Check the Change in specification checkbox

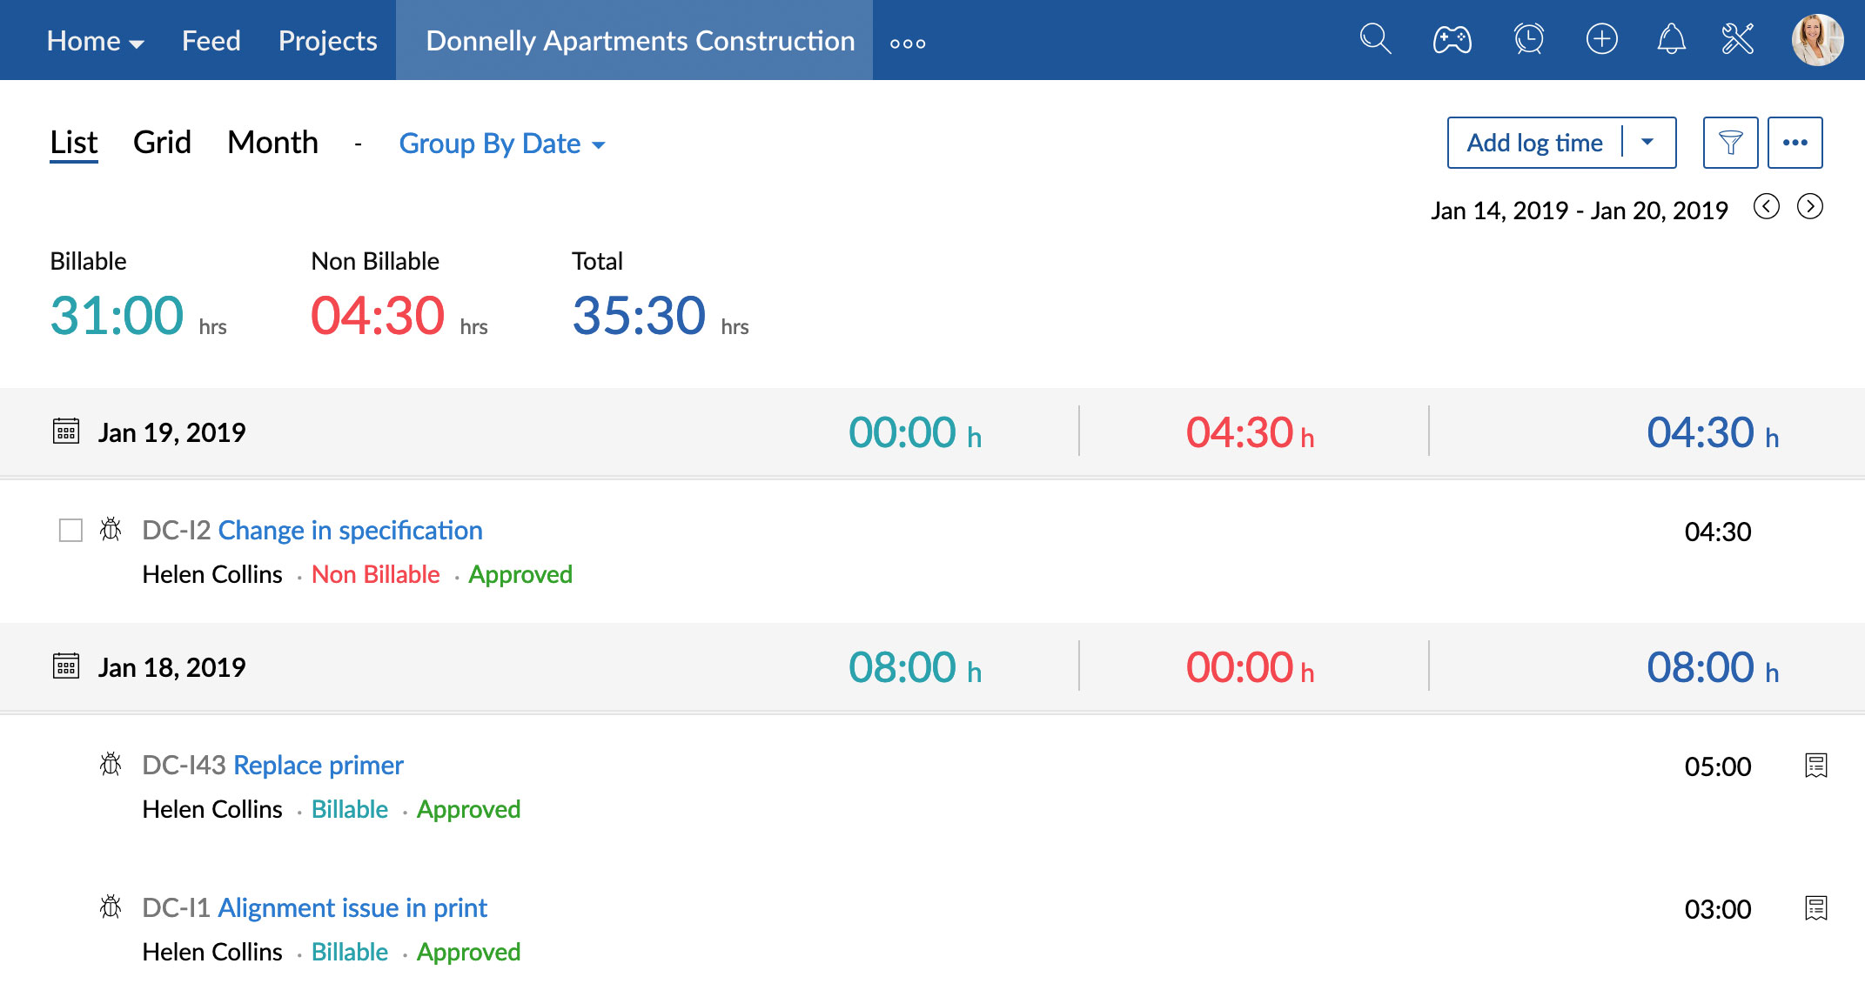pos(70,531)
